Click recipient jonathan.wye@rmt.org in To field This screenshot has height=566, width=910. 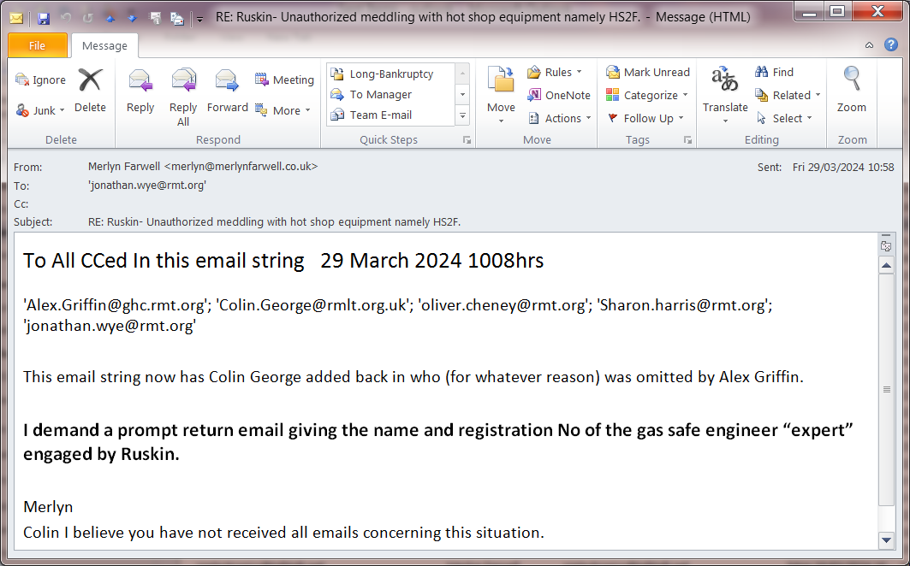tap(147, 186)
